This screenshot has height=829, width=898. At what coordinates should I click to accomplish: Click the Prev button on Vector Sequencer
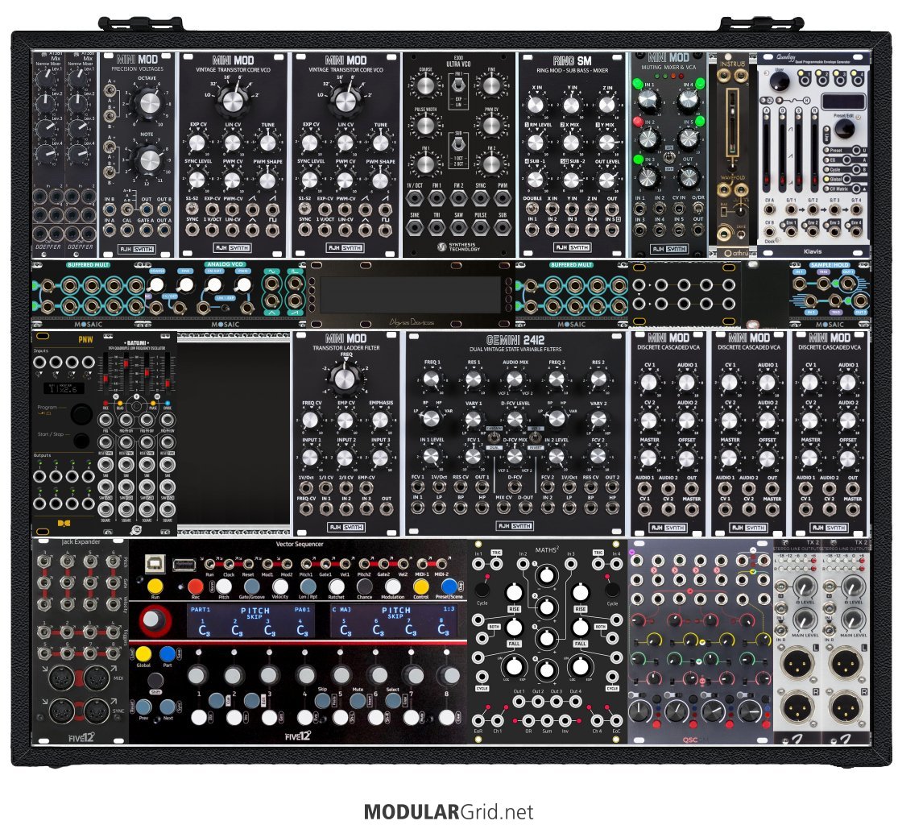pyautogui.click(x=143, y=707)
